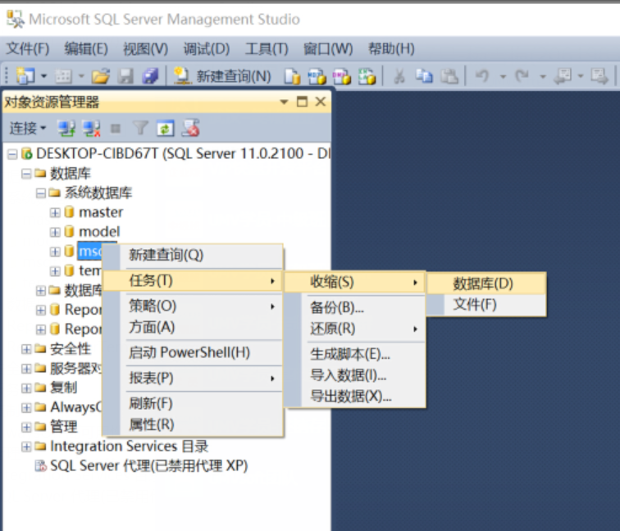Choose 刷新(F) in context menu
The height and width of the screenshot is (531, 620).
pos(193,403)
